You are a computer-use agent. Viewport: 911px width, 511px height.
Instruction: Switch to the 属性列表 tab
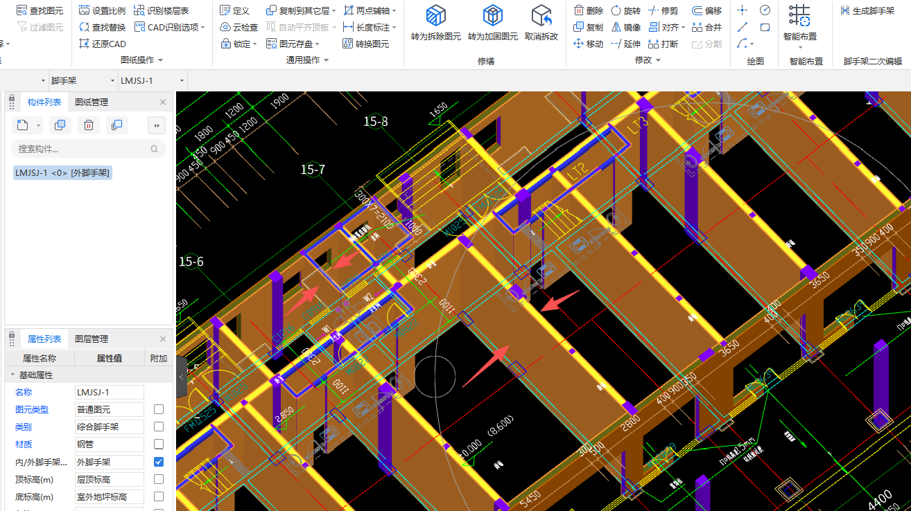click(x=44, y=339)
